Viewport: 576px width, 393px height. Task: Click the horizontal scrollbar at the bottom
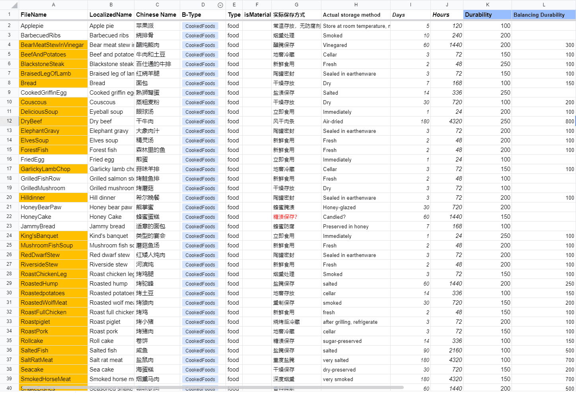click(x=213, y=387)
